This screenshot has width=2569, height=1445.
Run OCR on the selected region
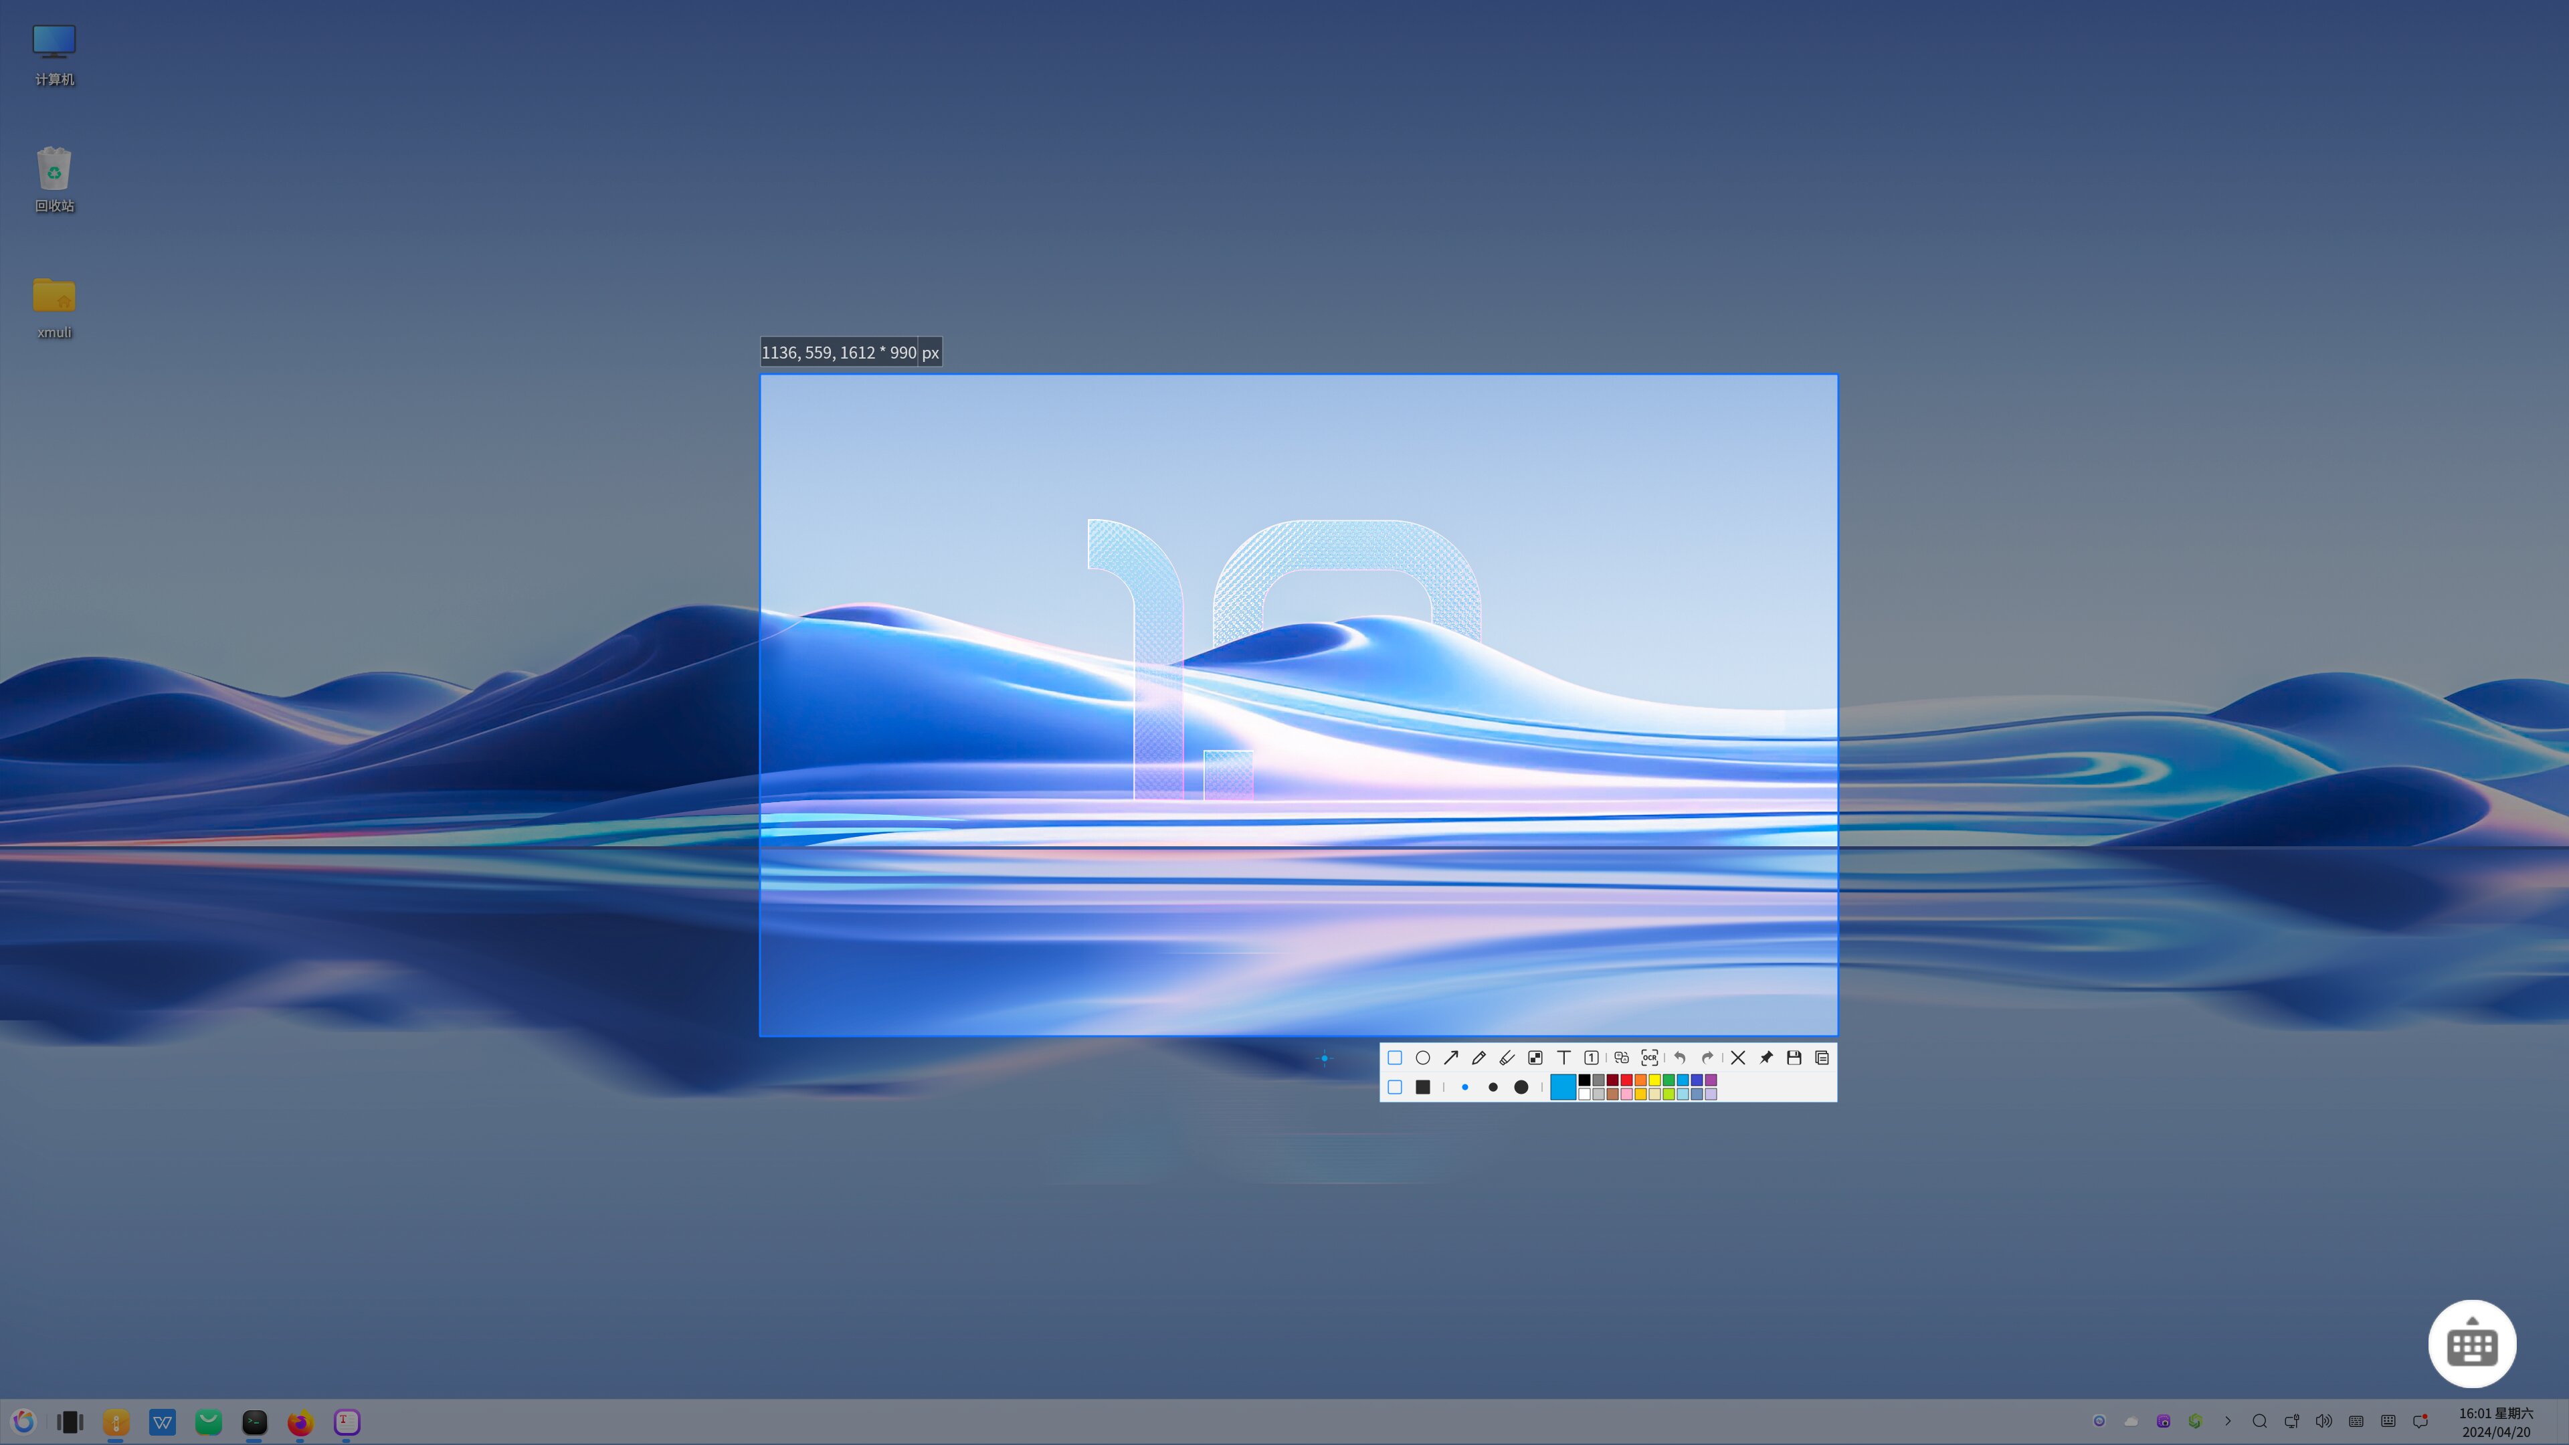coord(1650,1058)
